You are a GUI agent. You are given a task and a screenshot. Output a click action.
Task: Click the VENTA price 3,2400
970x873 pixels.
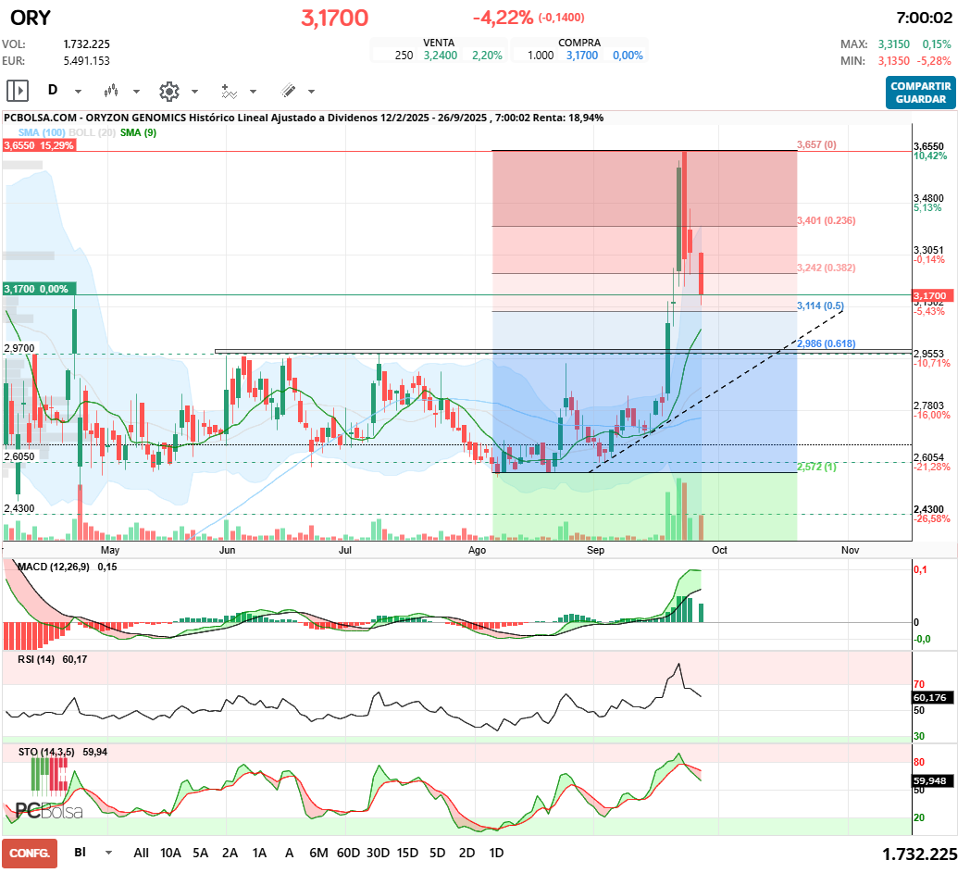[x=441, y=56]
